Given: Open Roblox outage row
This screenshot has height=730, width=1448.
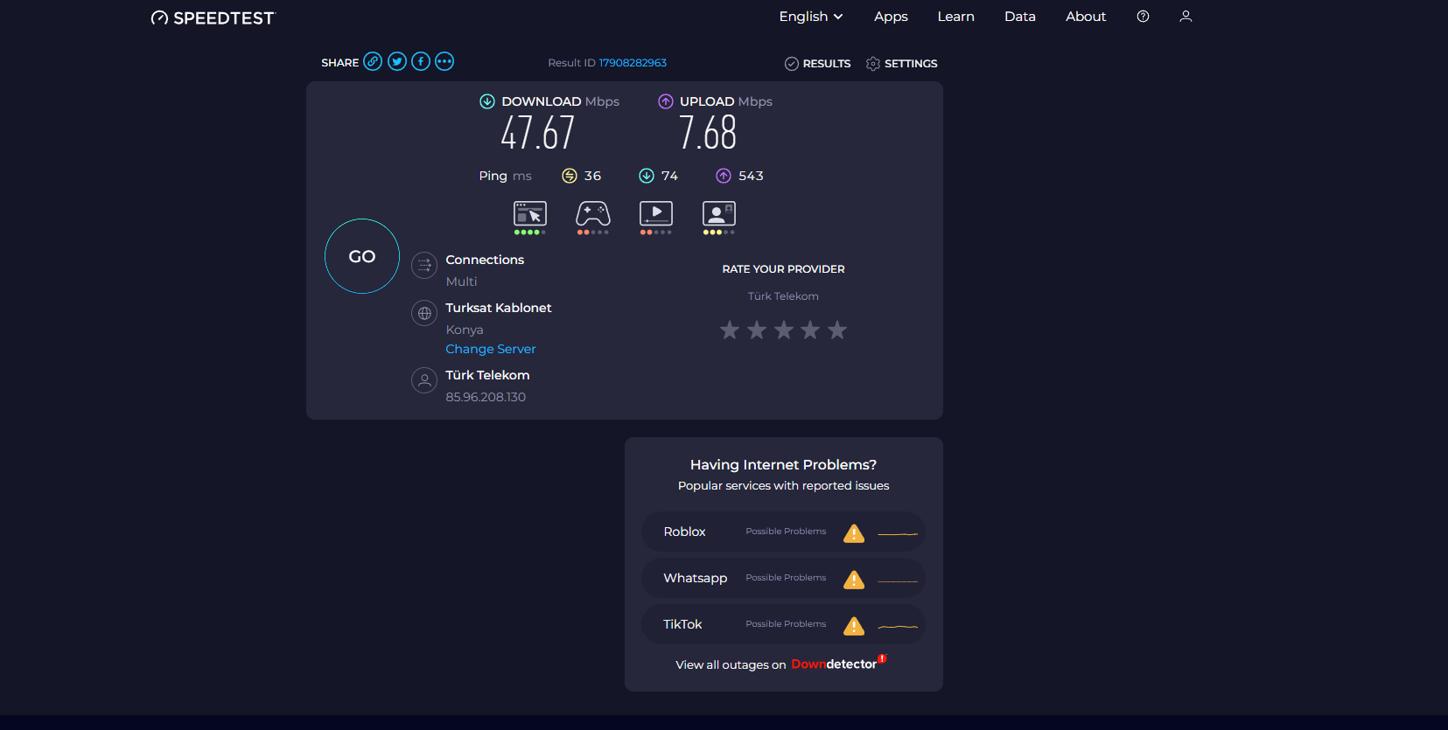Looking at the screenshot, I should point(784,532).
